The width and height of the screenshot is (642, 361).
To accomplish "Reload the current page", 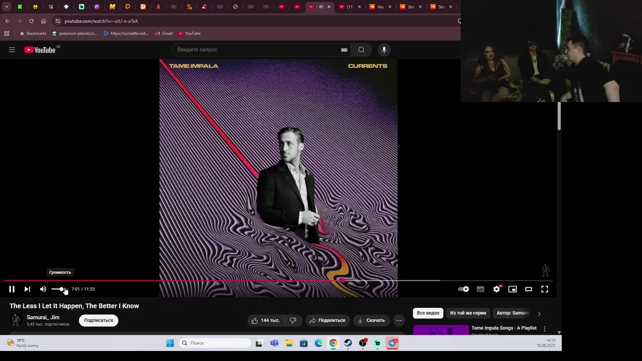I will (31, 21).
